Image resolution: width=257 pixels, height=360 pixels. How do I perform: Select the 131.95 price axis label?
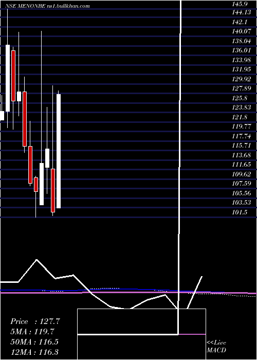(x=242, y=69)
